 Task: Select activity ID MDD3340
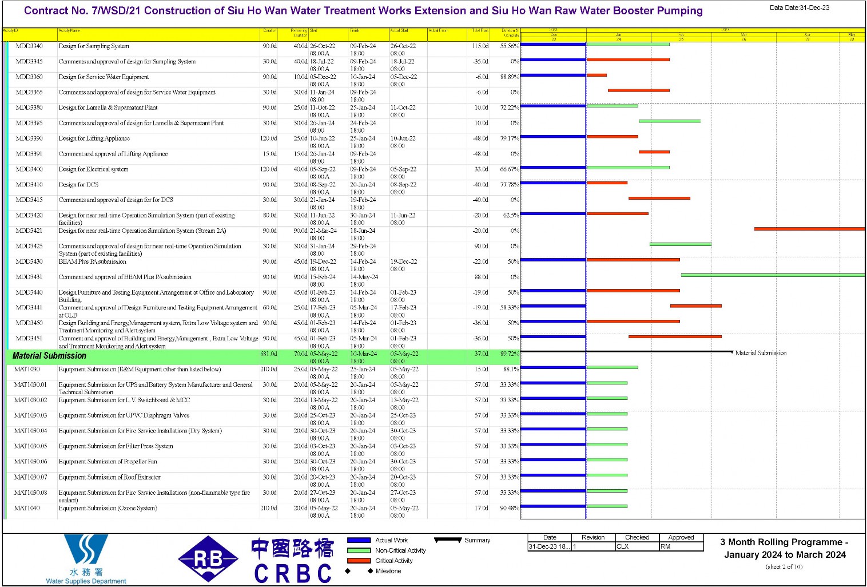29,46
